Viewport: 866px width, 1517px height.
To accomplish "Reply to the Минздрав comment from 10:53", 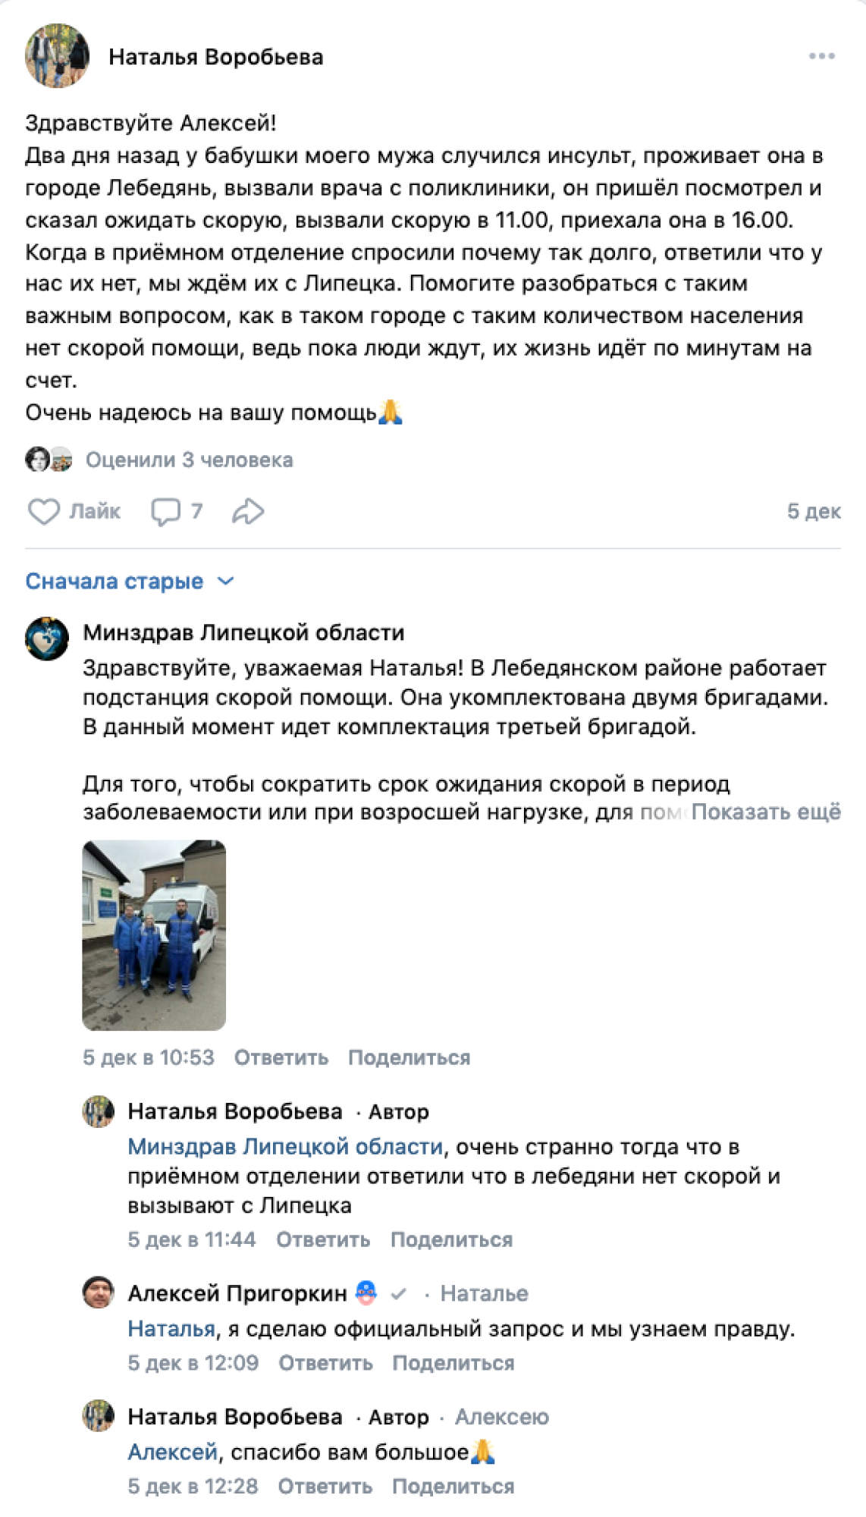I will (281, 1057).
